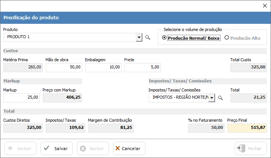Click the Total Custo field 325,00
Screen dimensions: 271x158
pyautogui.click(x=249, y=68)
